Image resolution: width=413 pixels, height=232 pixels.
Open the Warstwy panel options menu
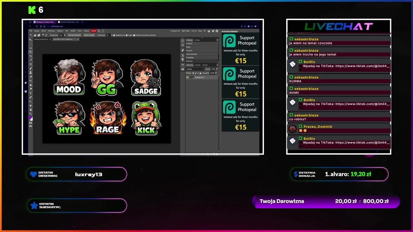(x=217, y=65)
